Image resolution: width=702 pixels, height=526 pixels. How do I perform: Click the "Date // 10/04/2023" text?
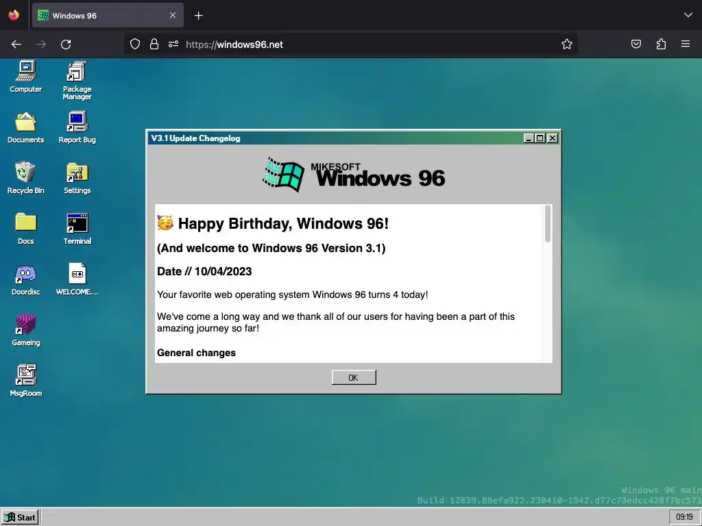(204, 271)
